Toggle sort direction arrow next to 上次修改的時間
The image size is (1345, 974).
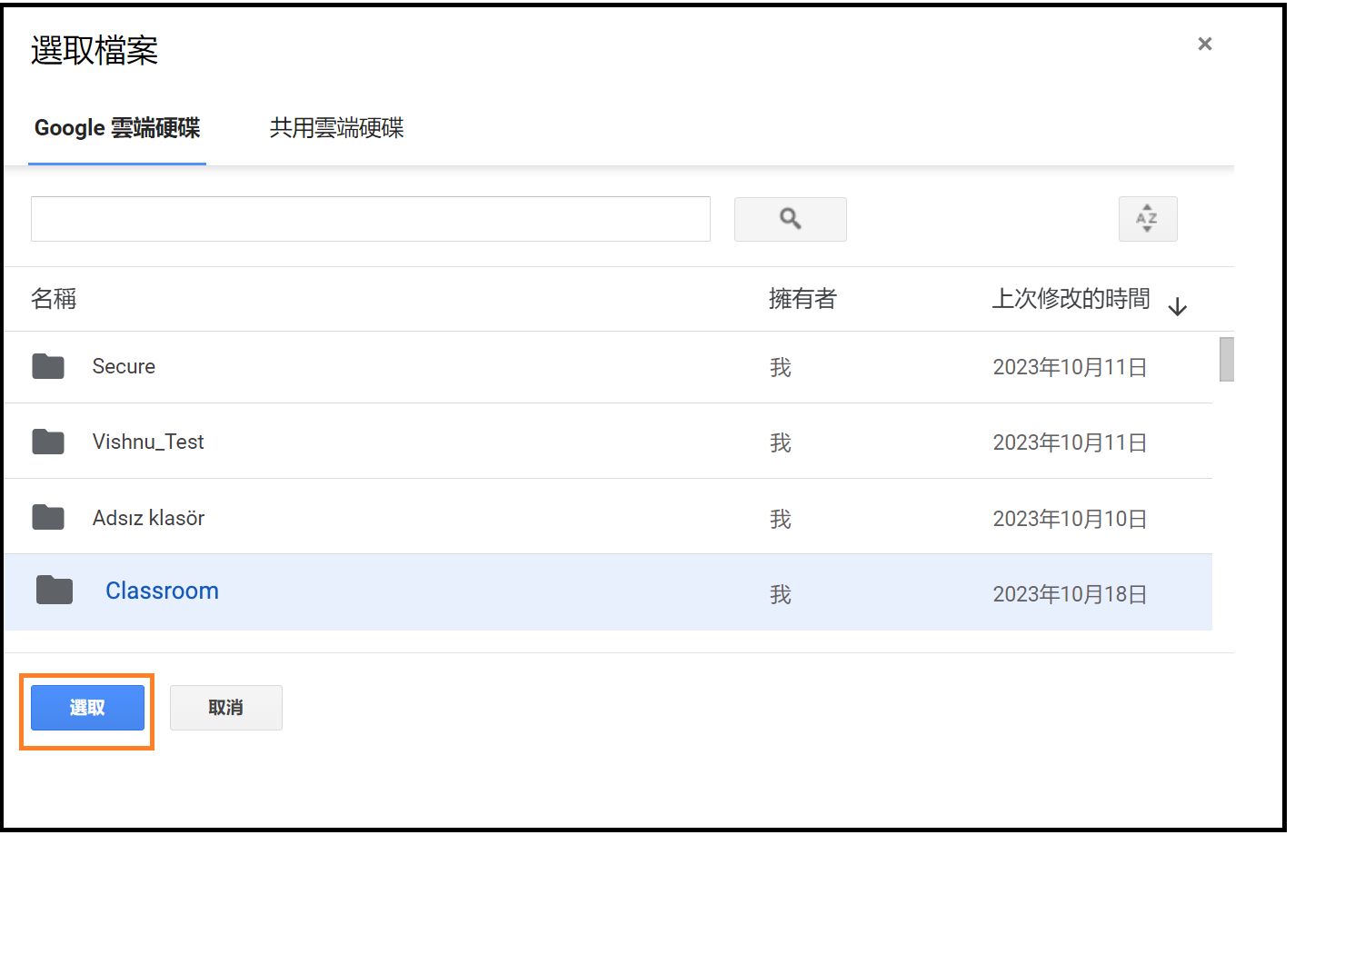1178,307
